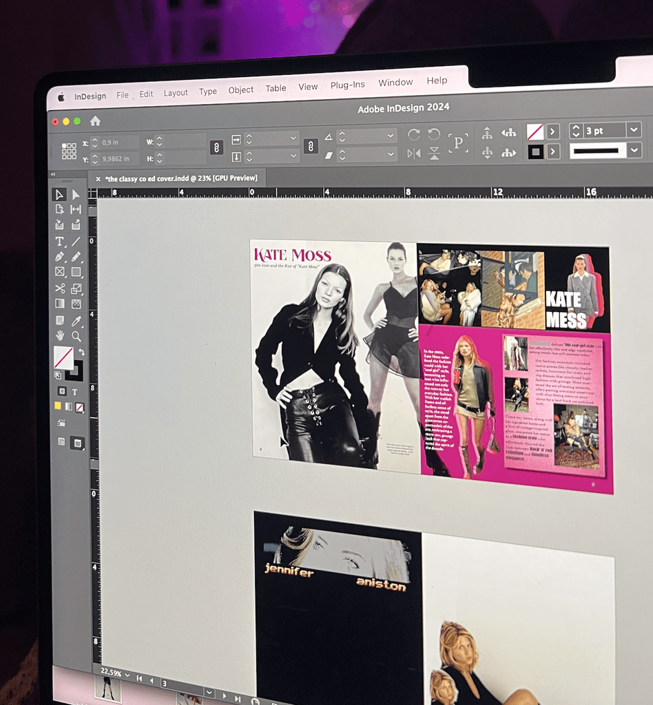This screenshot has height=705, width=653.
Task: Open the Shear angle dropdown
Action: pyautogui.click(x=391, y=154)
